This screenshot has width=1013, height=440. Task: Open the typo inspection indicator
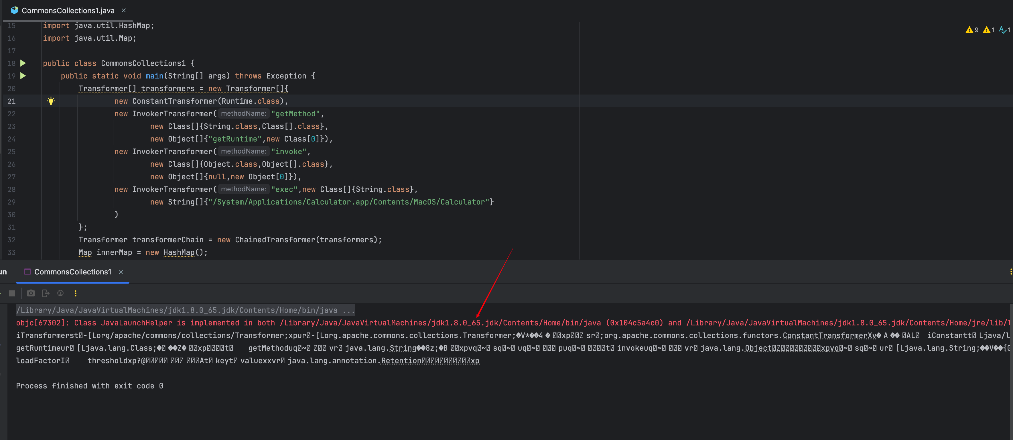[1005, 30]
